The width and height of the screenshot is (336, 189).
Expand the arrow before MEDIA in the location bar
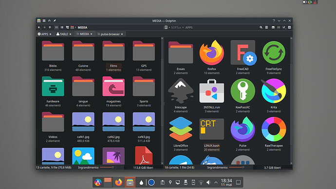click(x=75, y=27)
